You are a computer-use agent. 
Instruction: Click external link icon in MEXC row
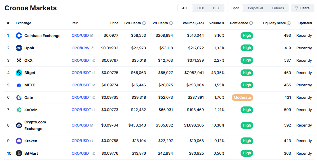[94, 85]
